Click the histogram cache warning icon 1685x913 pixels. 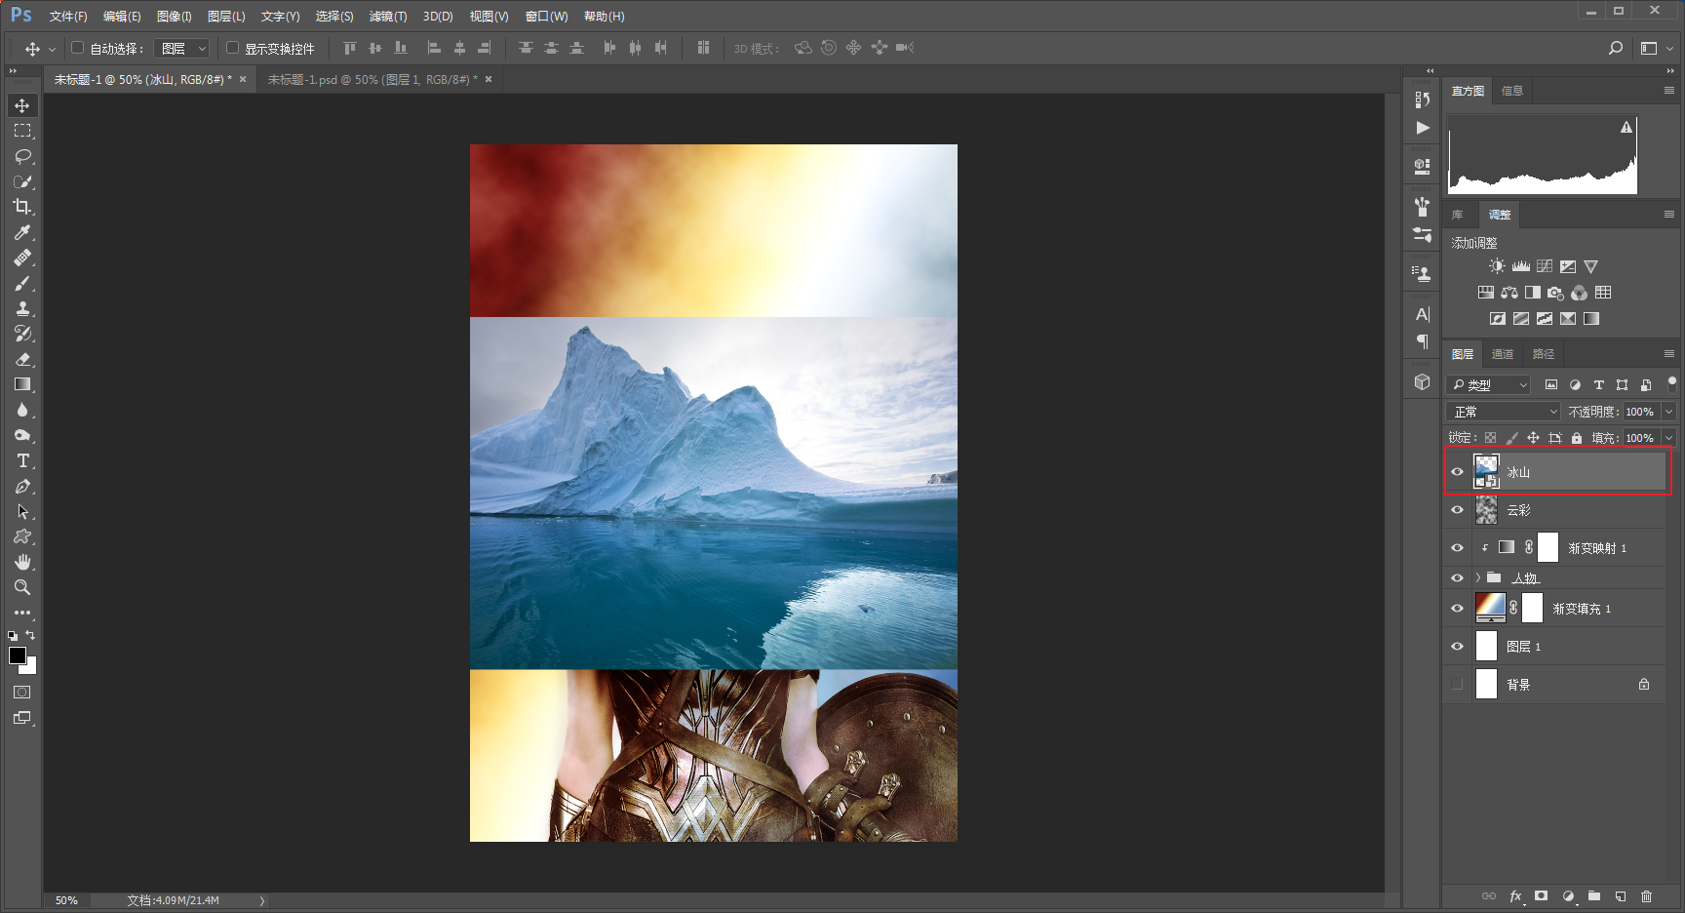point(1626,128)
